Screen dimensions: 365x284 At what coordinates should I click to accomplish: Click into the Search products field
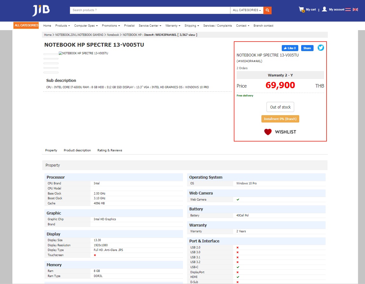(x=150, y=10)
